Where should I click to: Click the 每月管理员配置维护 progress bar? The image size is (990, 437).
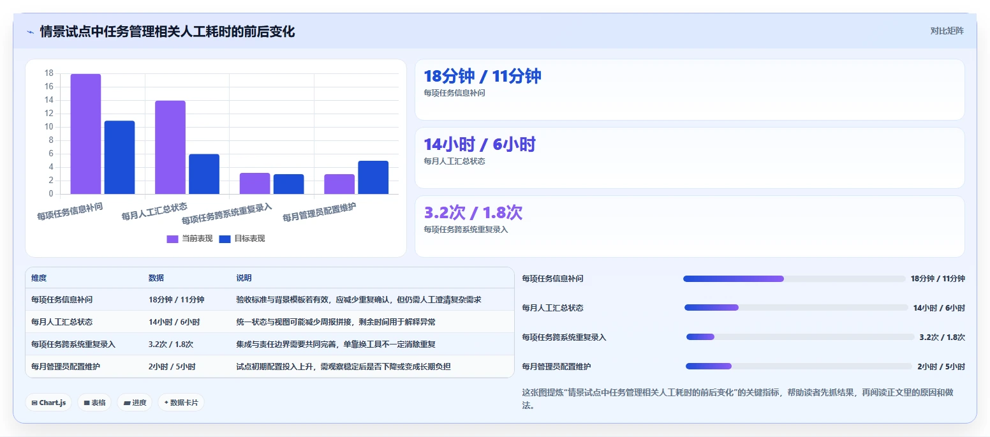pyautogui.click(x=799, y=366)
